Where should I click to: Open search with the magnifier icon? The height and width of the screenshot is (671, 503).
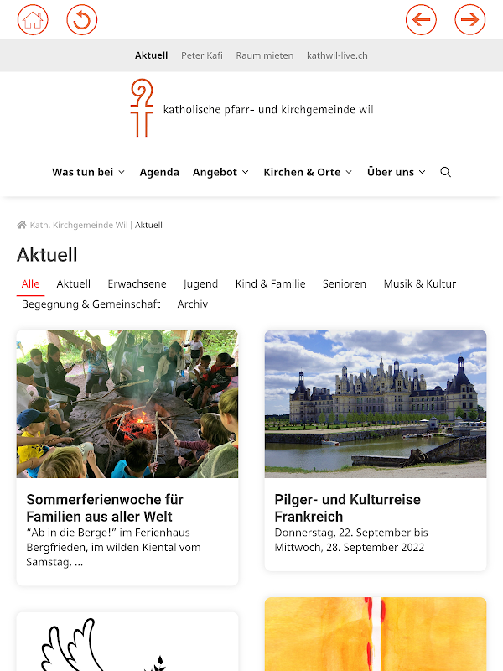445,172
